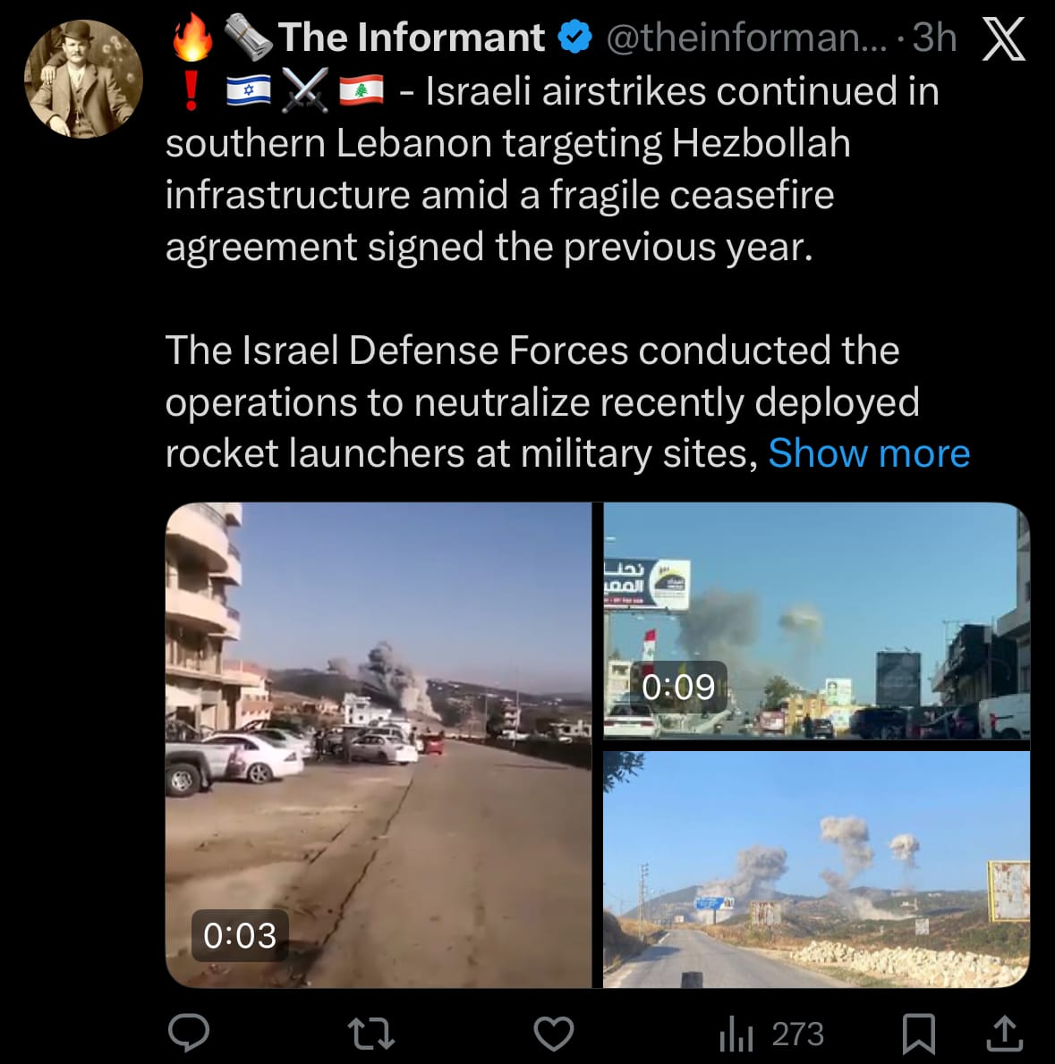Open the bottom-right smoke plume image
This screenshot has height=1064, width=1055.
click(x=816, y=869)
